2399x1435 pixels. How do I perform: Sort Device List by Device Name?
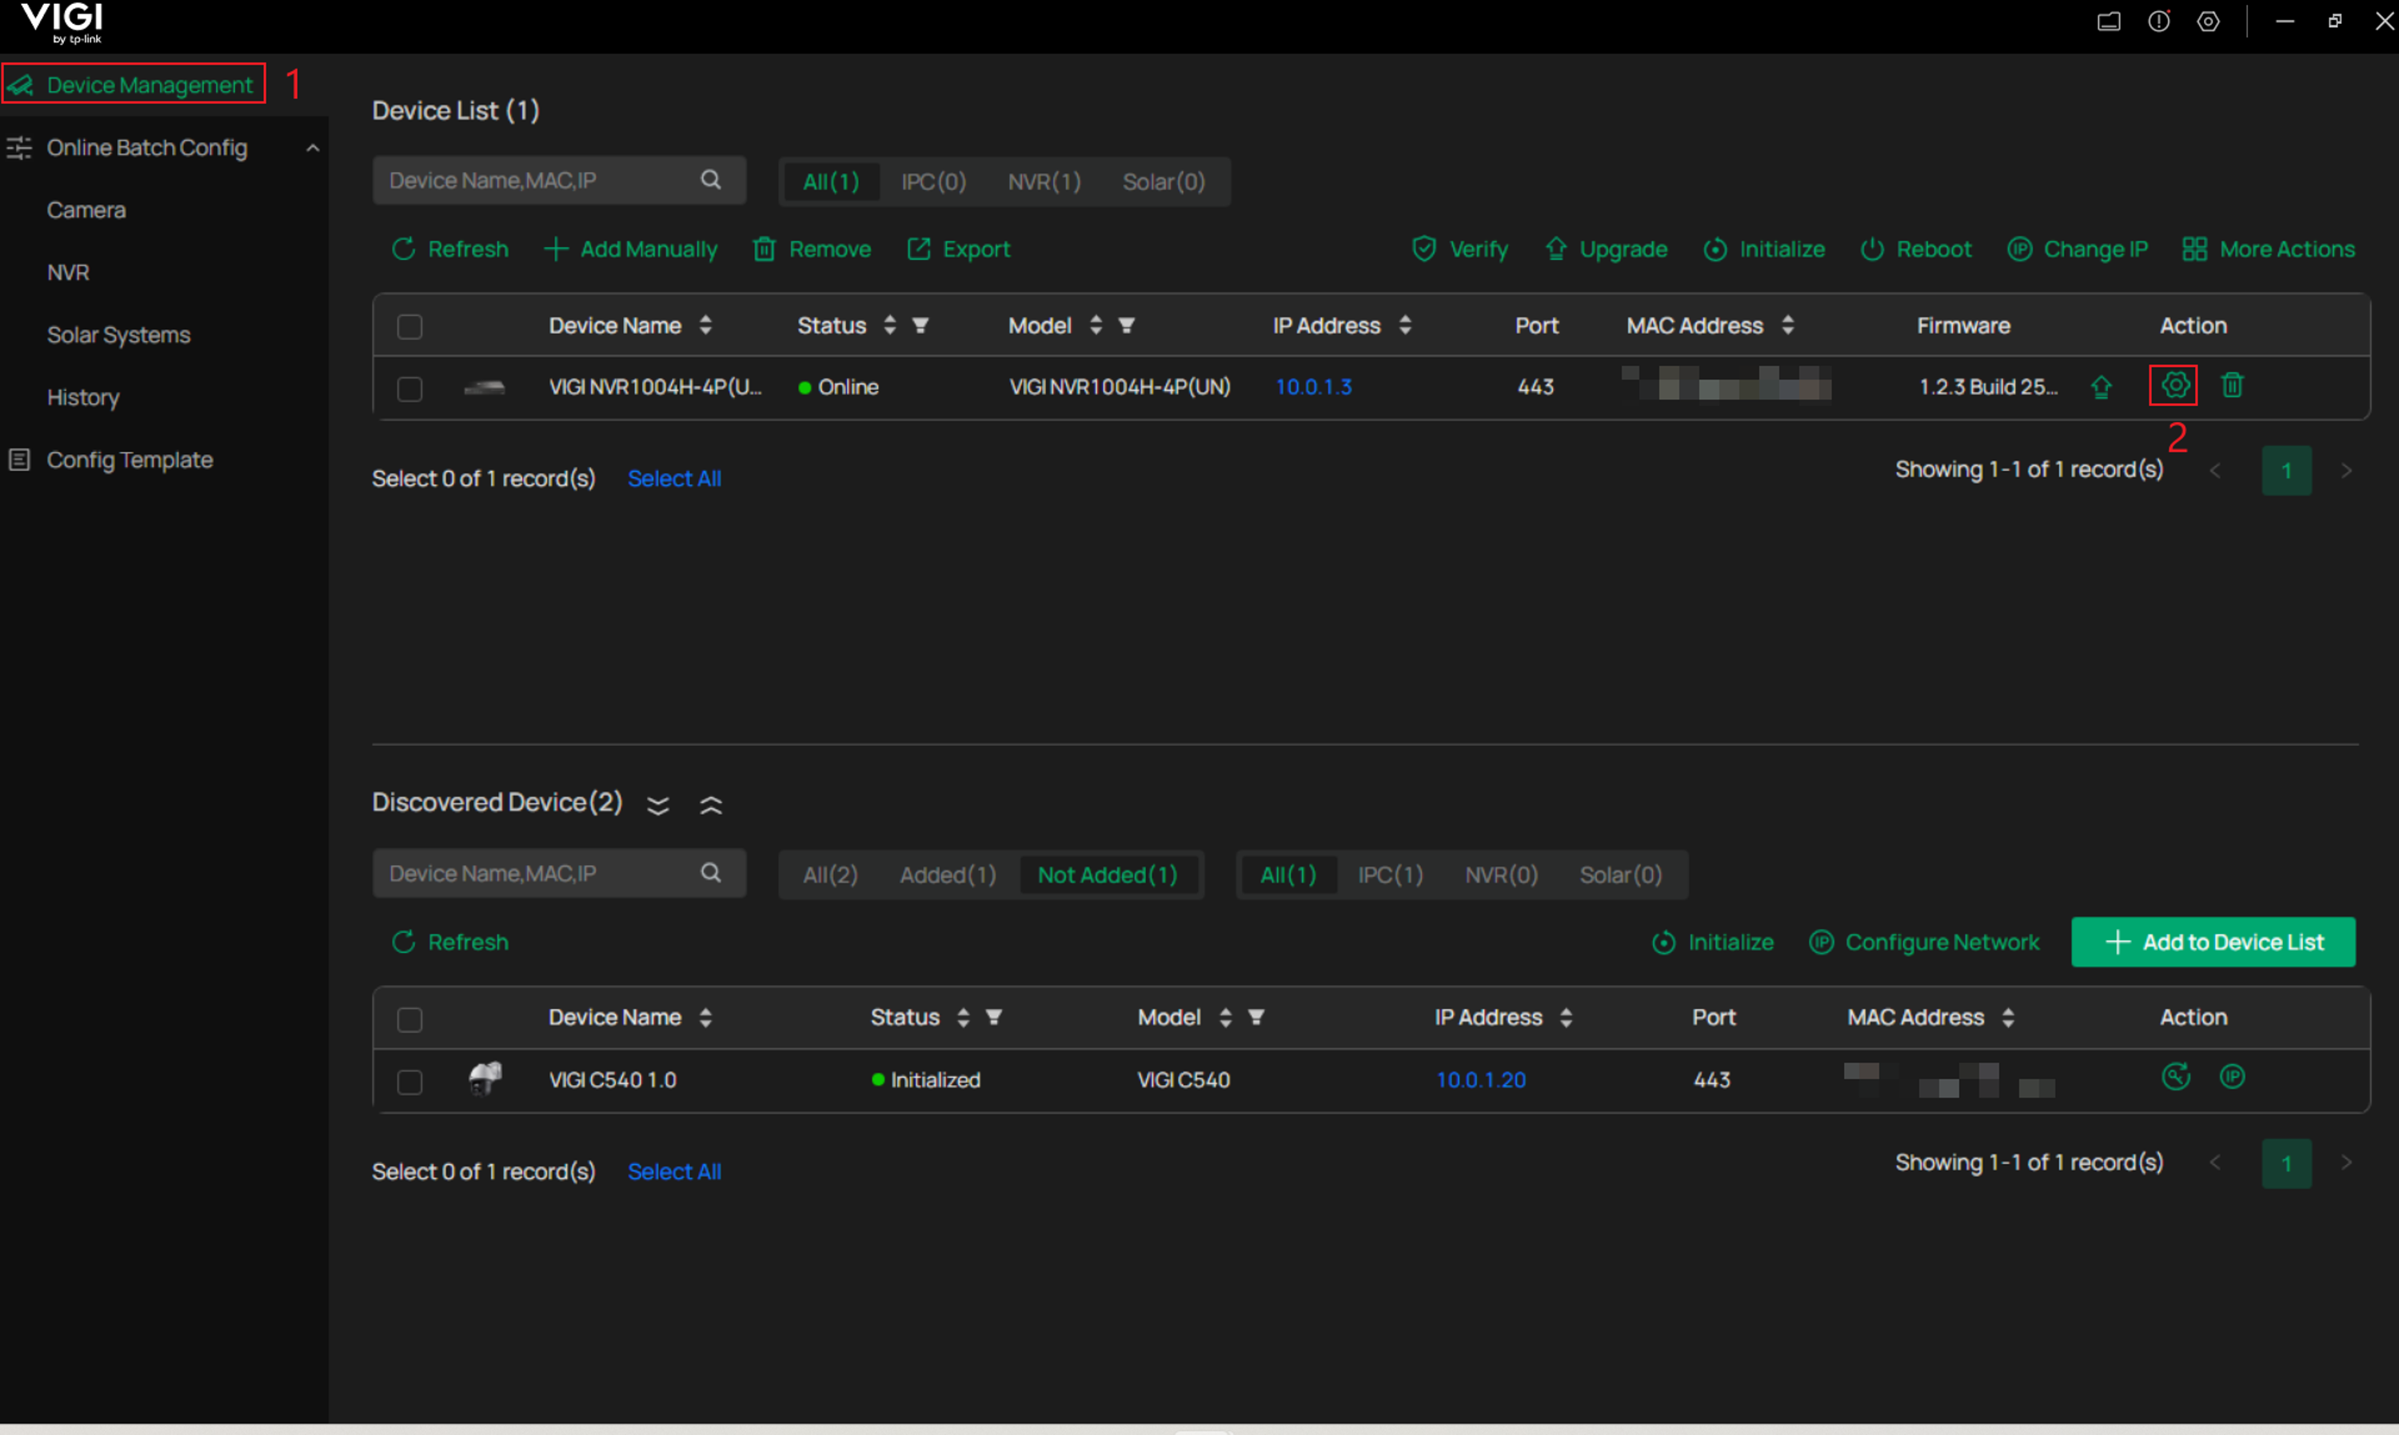[706, 326]
